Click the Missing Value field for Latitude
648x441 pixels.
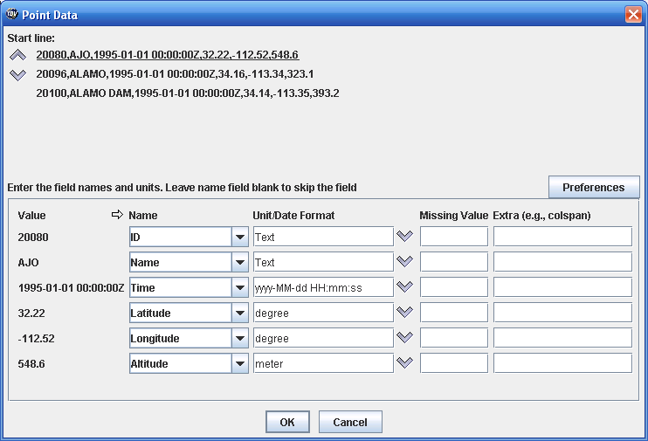[x=453, y=313]
